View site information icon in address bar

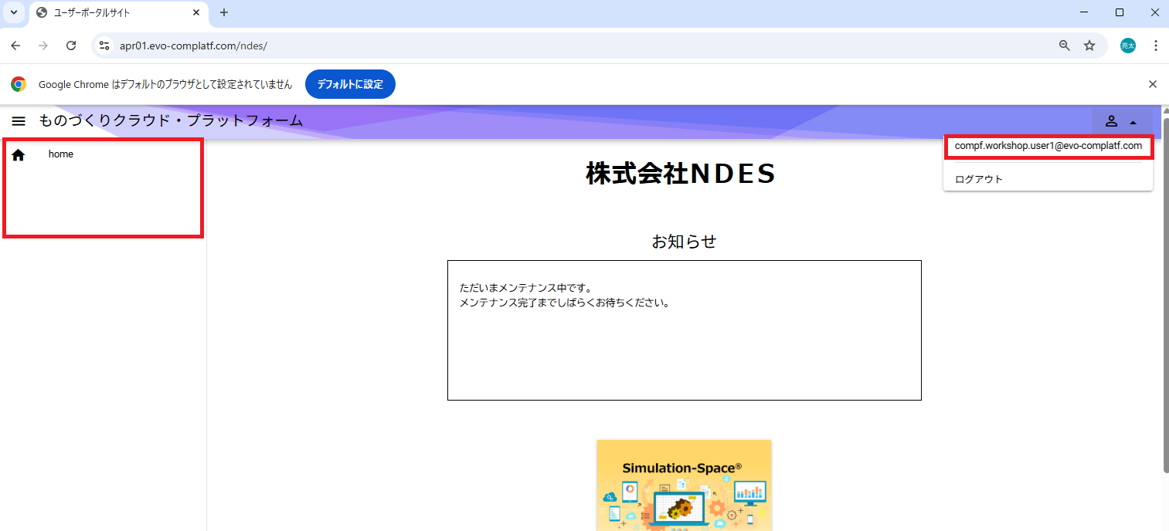click(x=104, y=46)
